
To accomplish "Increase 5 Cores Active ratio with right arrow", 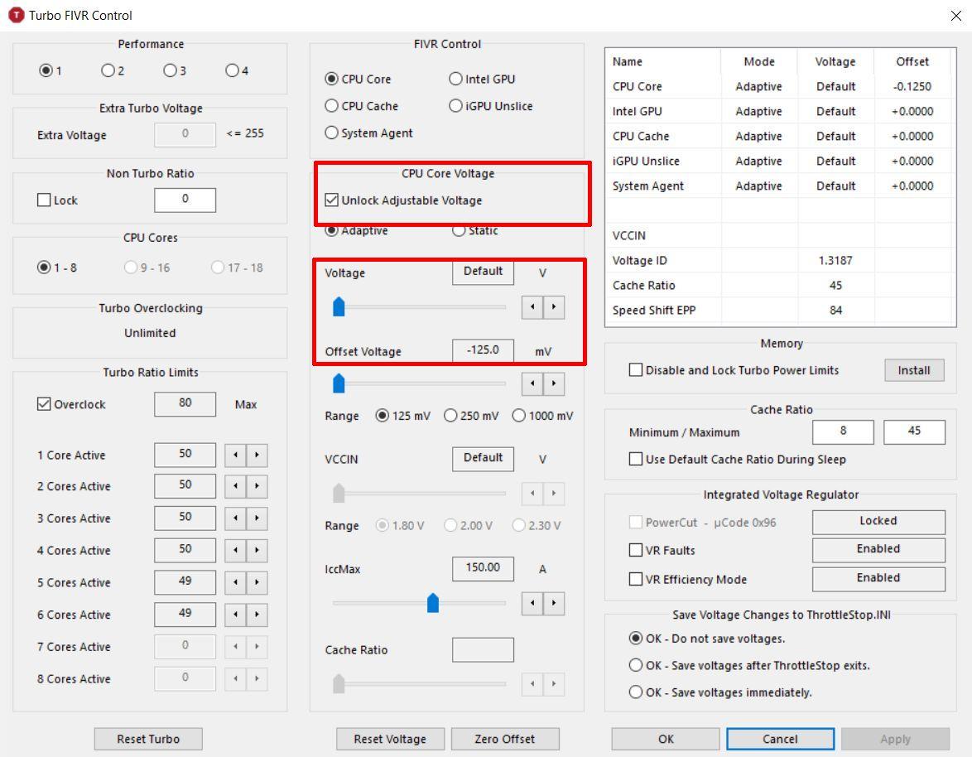I will click(x=257, y=582).
